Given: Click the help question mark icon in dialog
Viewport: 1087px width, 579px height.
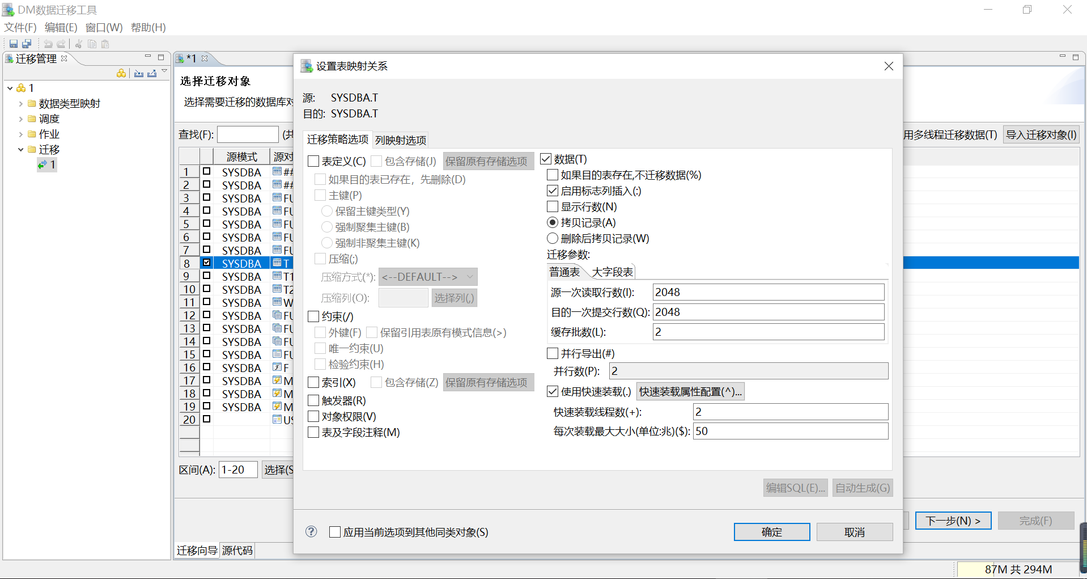Looking at the screenshot, I should 311,531.
